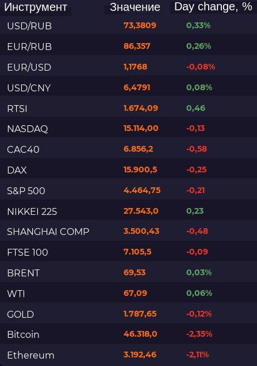
Task: Select USD/CNY currency pair
Action: 29,88
